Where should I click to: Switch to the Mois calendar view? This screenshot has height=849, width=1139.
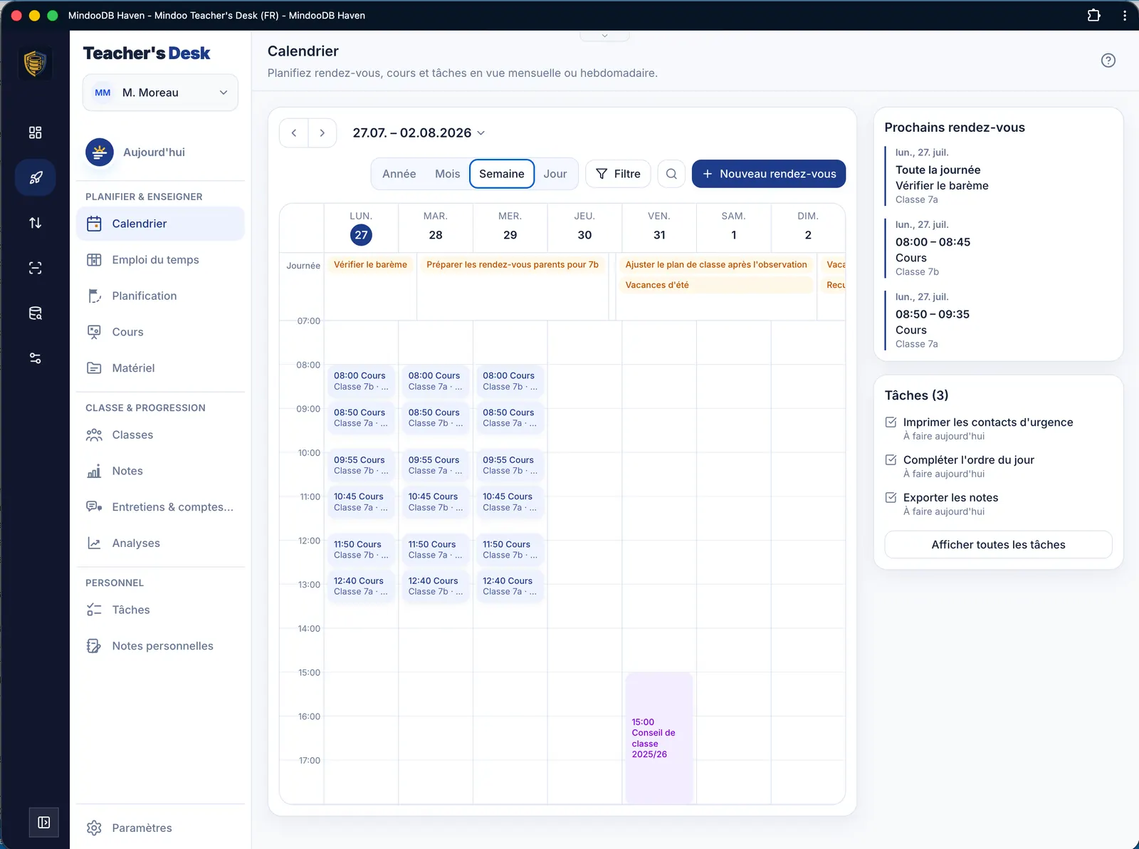[x=447, y=174]
